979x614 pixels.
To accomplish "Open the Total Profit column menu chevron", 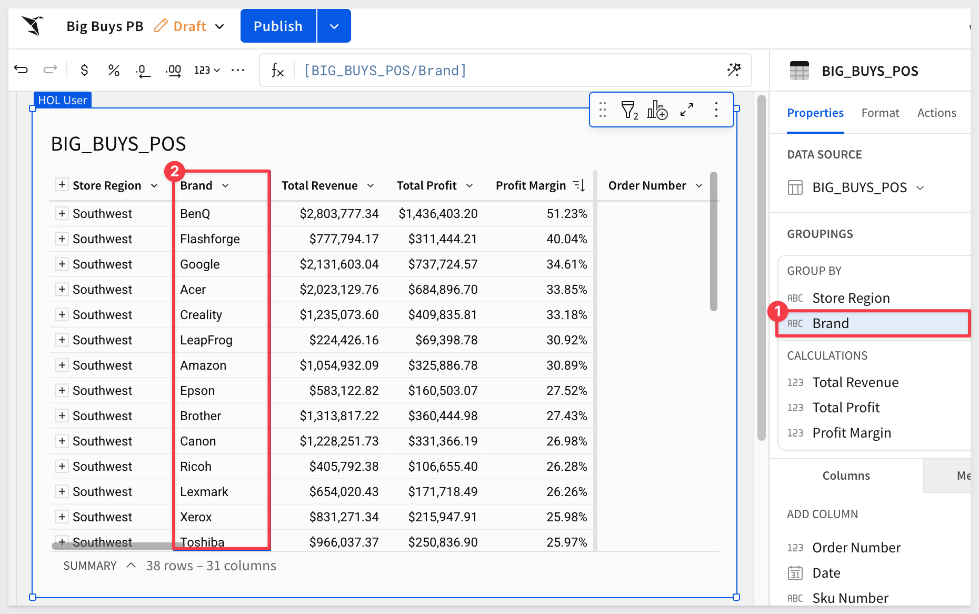I will coord(469,185).
